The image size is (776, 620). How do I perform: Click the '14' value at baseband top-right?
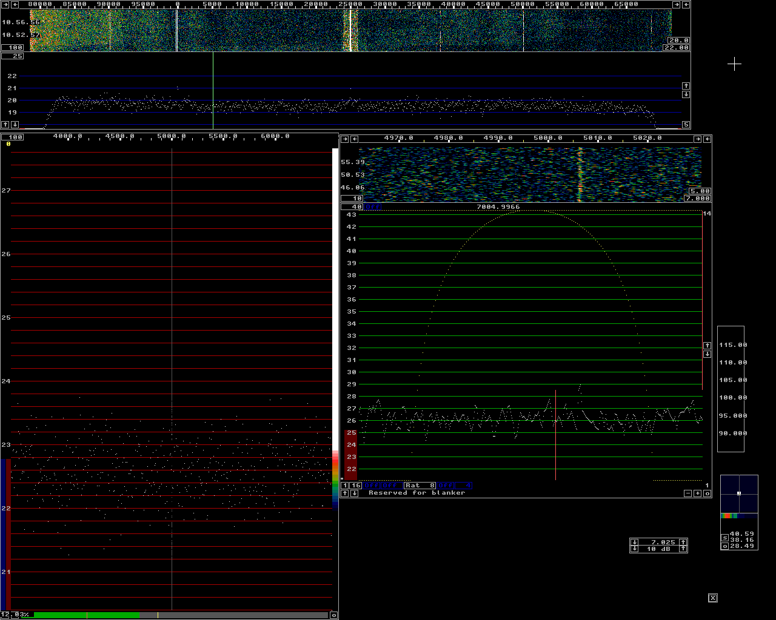(707, 214)
